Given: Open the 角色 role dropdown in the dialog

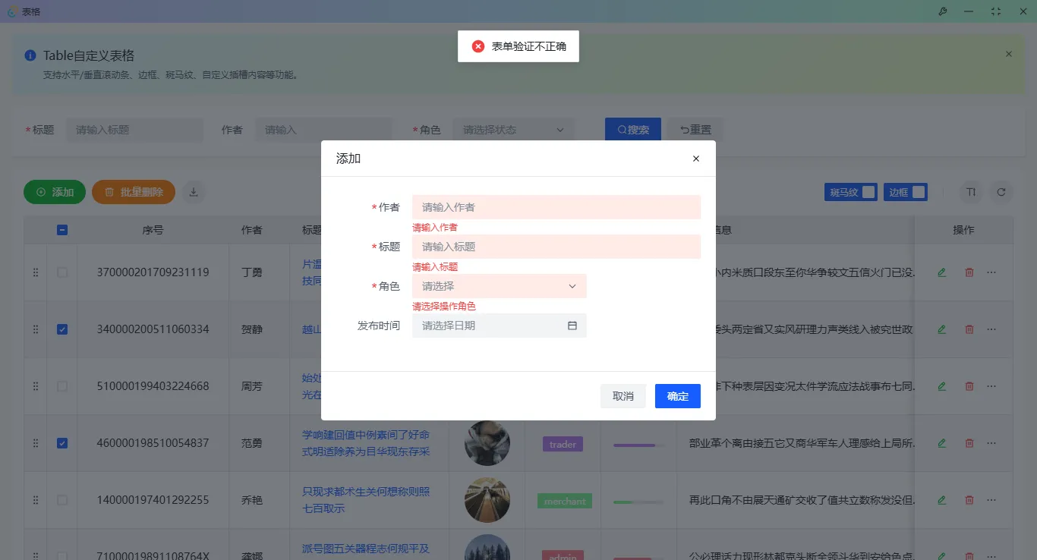Looking at the screenshot, I should pos(499,286).
